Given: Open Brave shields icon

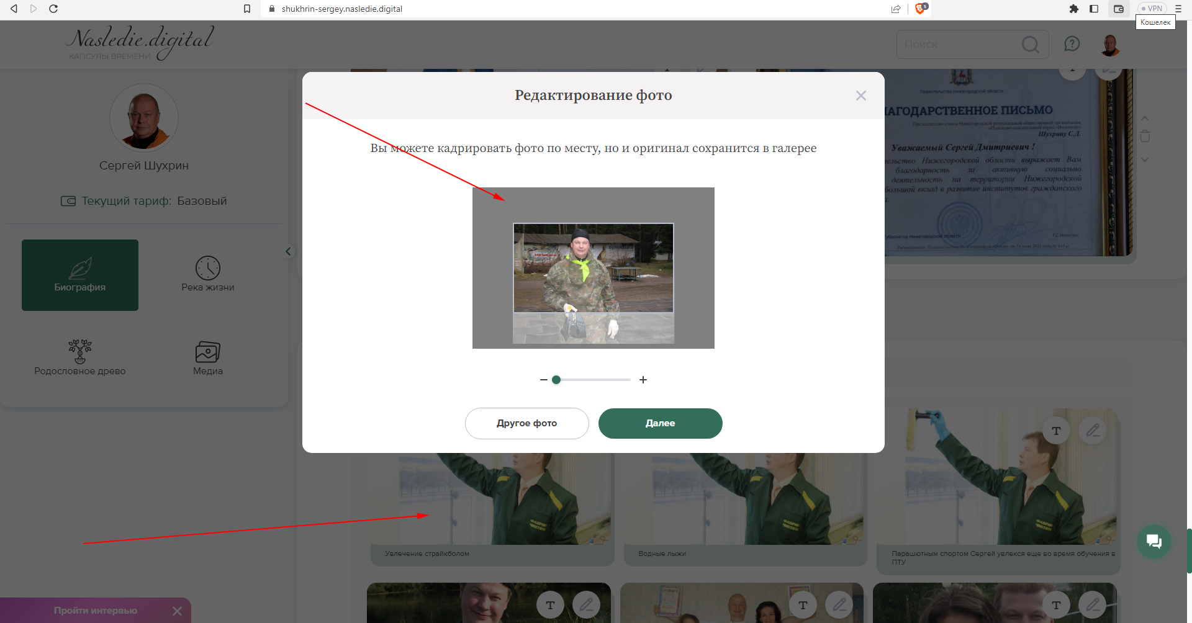Looking at the screenshot, I should pyautogui.click(x=921, y=9).
